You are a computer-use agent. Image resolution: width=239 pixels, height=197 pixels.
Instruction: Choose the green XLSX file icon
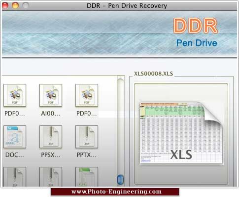coord(87,177)
